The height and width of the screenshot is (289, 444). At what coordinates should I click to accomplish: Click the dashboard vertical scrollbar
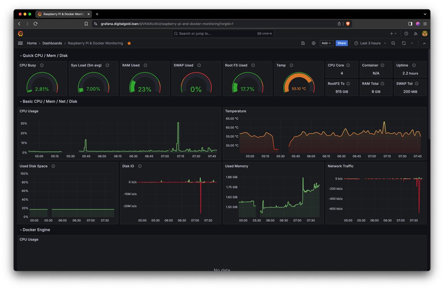(x=429, y=94)
